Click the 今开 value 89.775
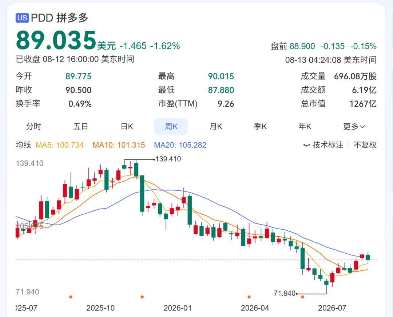Image resolution: width=393 pixels, height=317 pixels. pos(79,76)
